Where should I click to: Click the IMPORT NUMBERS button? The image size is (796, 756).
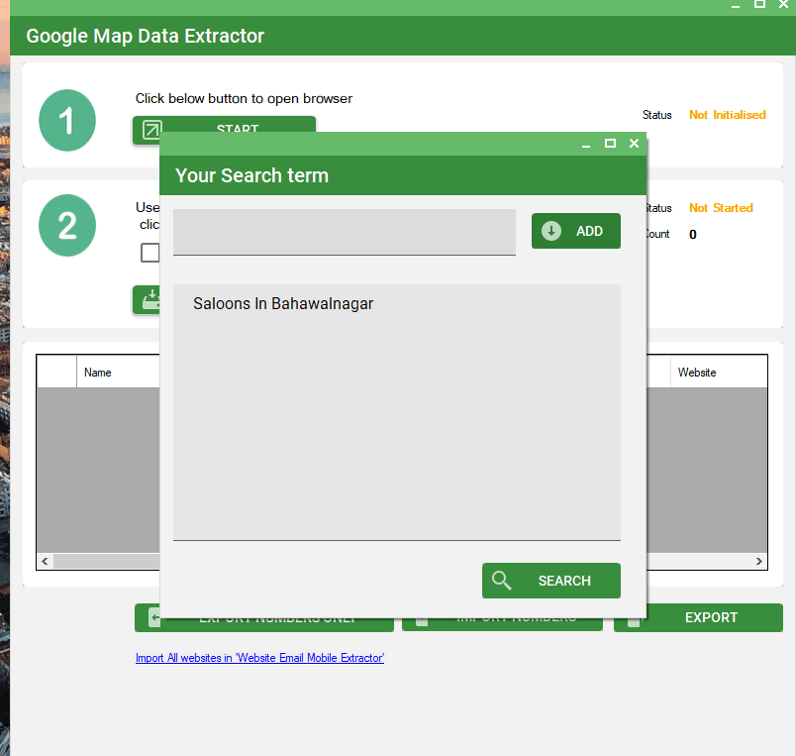[503, 624]
